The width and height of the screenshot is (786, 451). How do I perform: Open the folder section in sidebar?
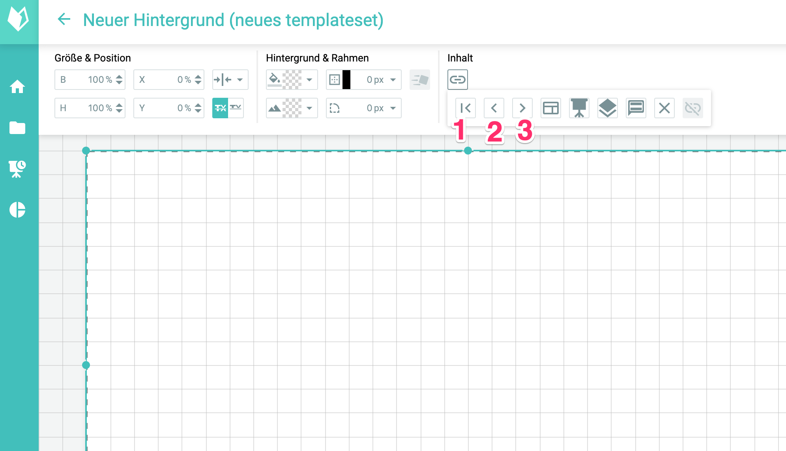[x=17, y=128]
